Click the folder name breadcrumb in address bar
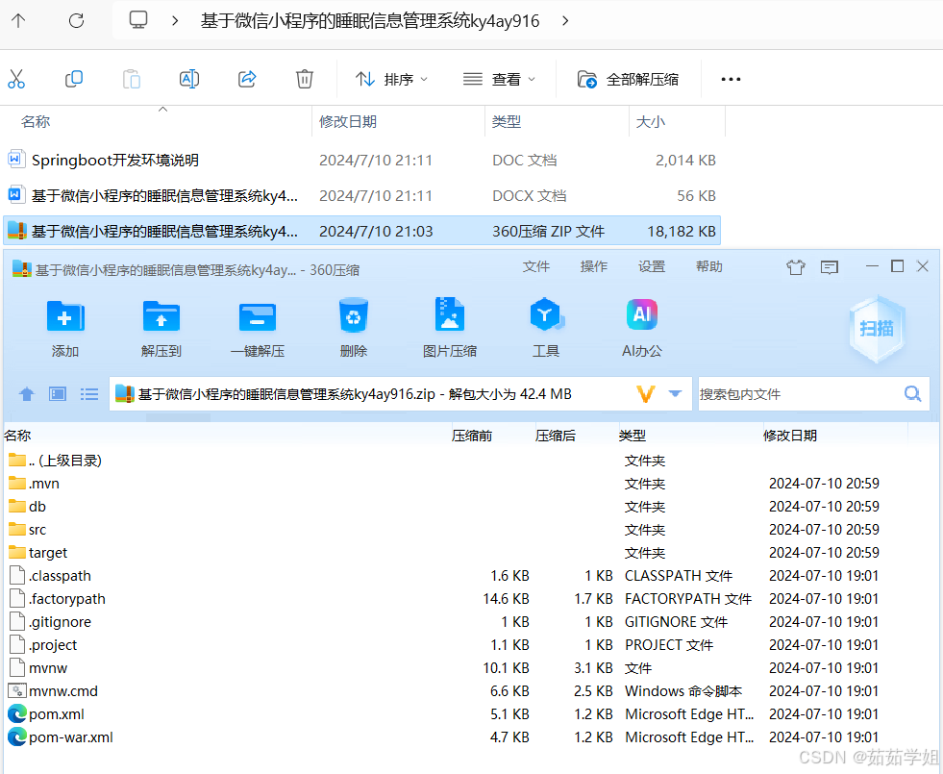 tap(370, 21)
